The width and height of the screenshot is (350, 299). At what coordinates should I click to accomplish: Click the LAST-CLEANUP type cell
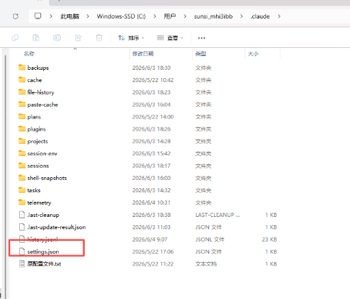[217, 215]
